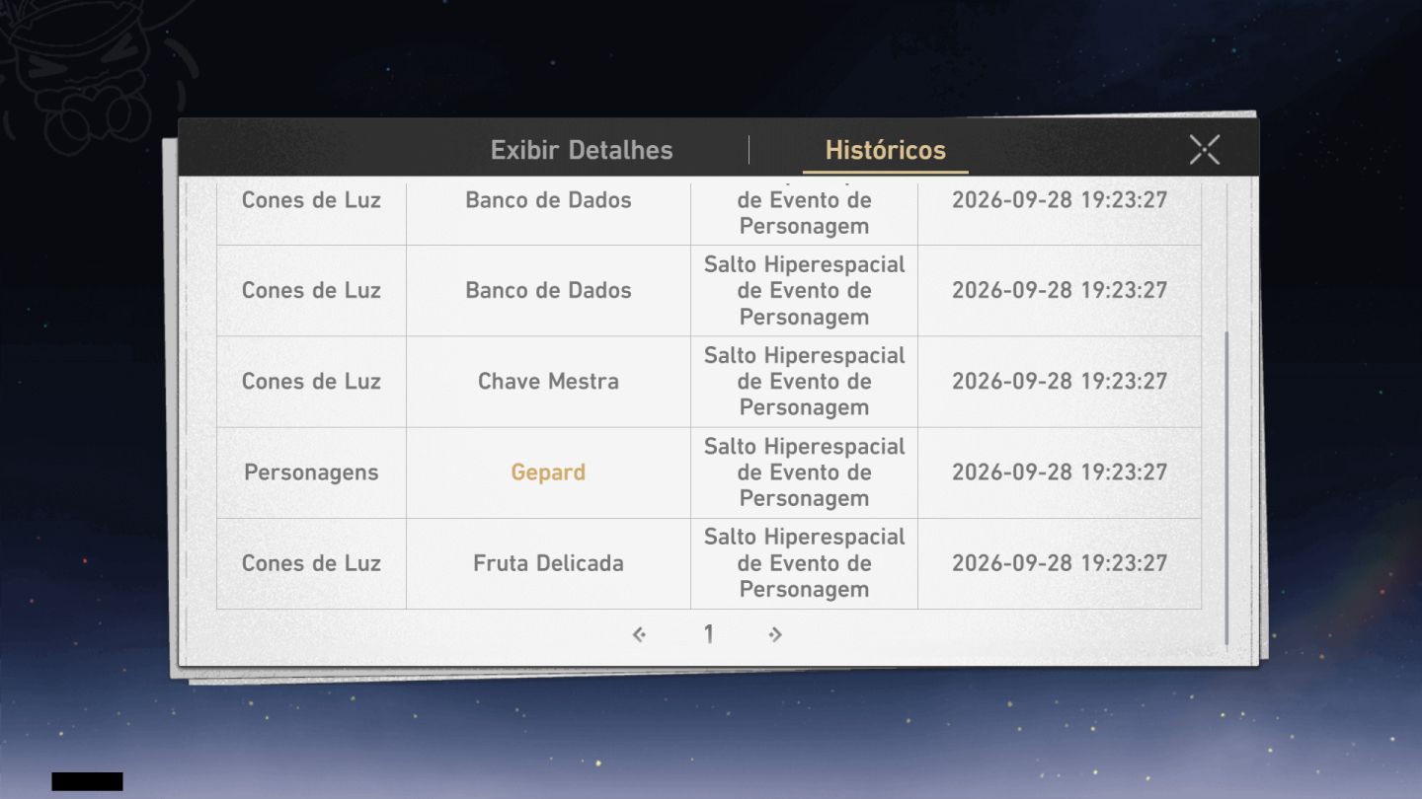Click the Chave Mestra item name

tap(548, 382)
